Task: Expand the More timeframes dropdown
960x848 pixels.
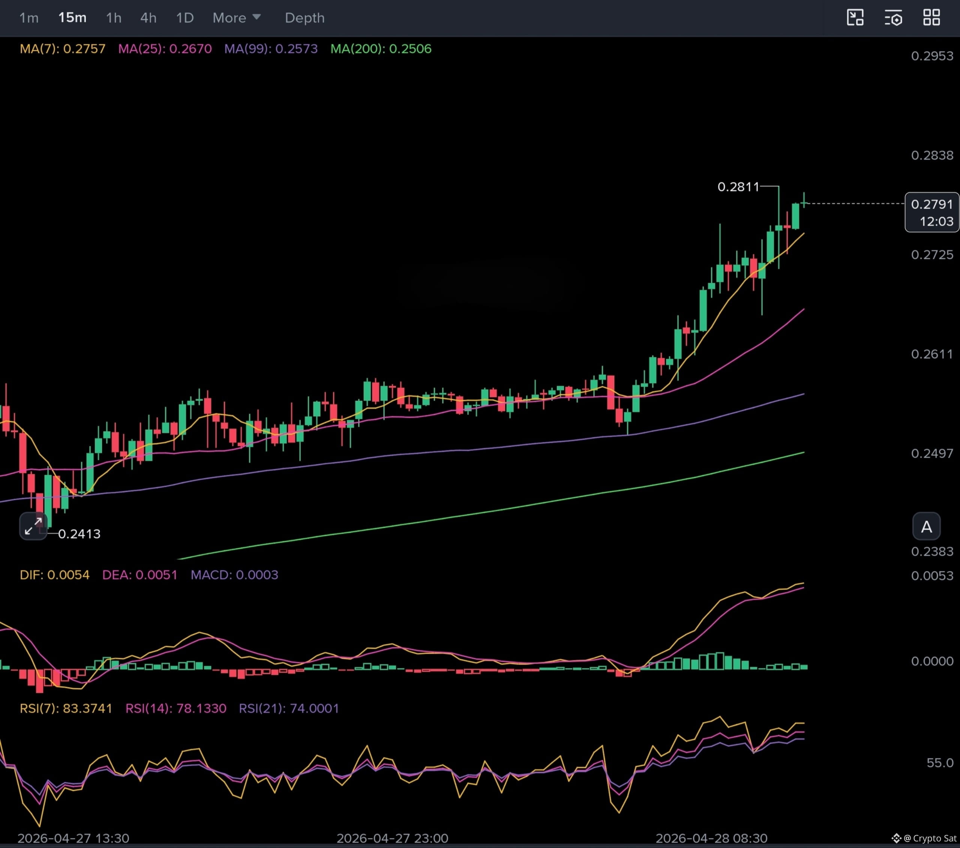Action: point(237,18)
